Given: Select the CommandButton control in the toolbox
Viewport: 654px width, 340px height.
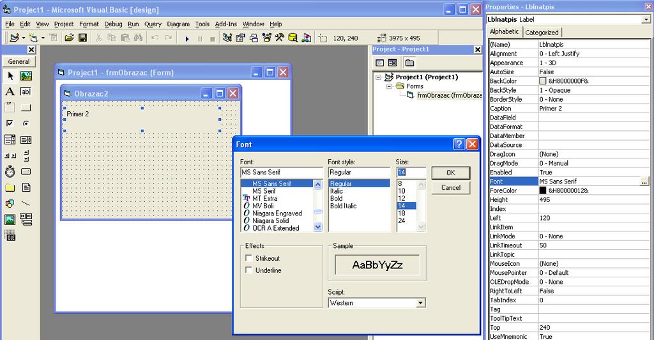Looking at the screenshot, I should click(x=26, y=107).
